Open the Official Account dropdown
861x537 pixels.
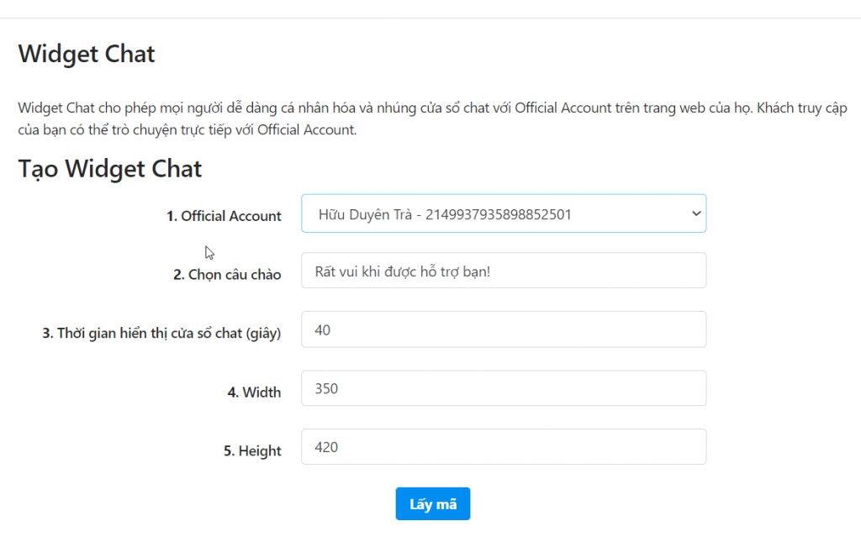[x=504, y=213]
